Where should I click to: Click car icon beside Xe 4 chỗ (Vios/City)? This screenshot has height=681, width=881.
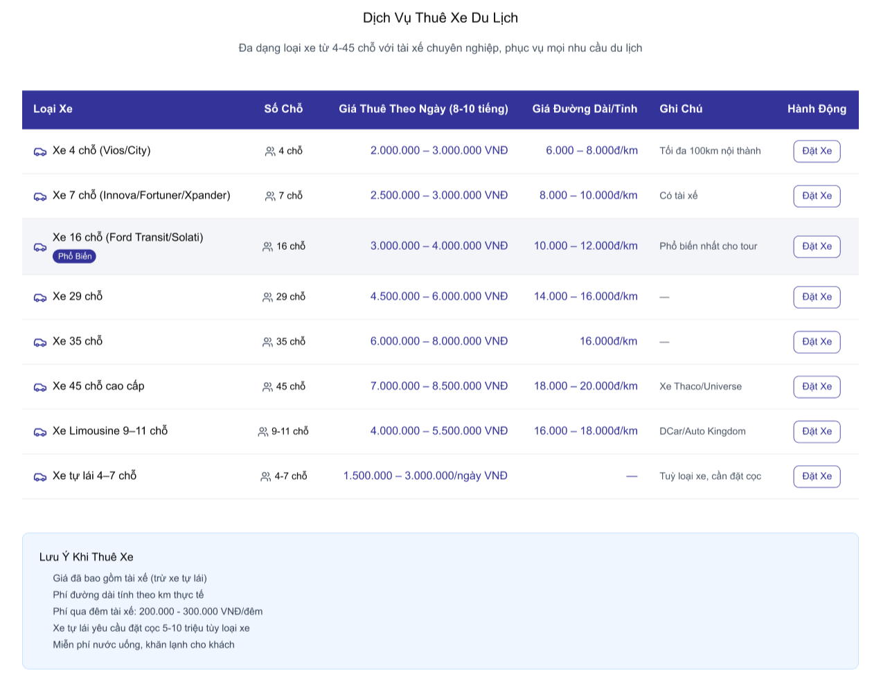(40, 152)
